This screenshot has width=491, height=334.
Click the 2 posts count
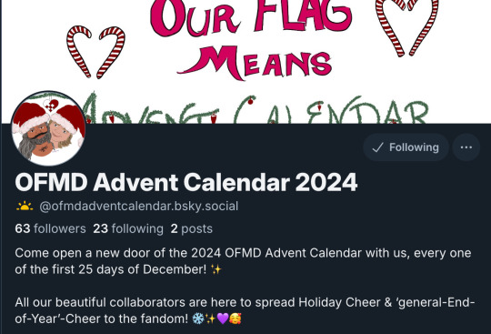coord(192,228)
